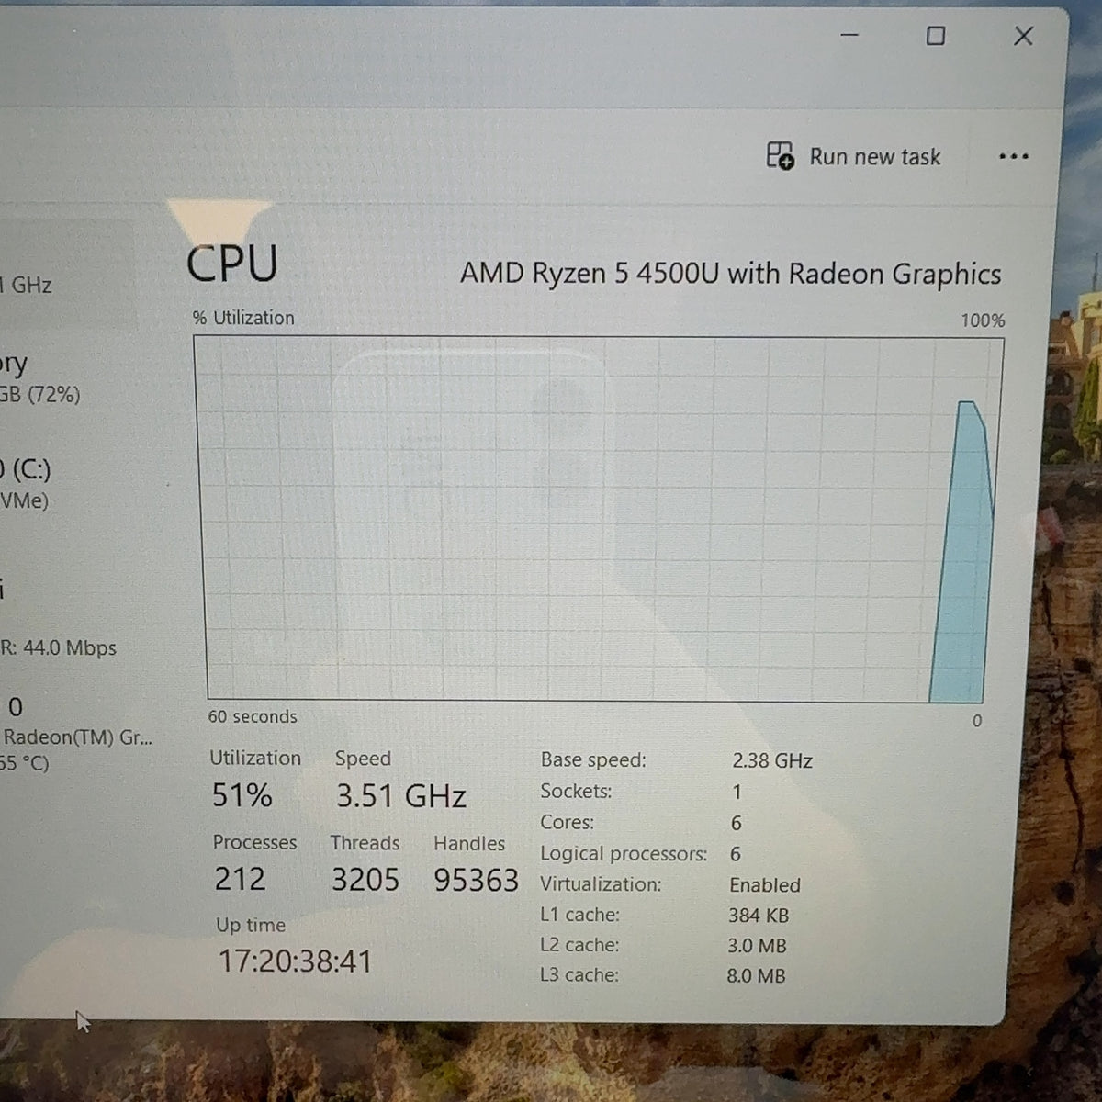Image resolution: width=1102 pixels, height=1102 pixels.
Task: Click the Cores label
Action: (567, 822)
